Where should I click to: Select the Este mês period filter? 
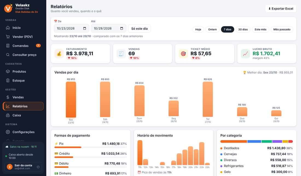(x=261, y=29)
